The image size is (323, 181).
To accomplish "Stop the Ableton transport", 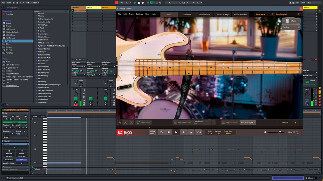I will [139, 3].
